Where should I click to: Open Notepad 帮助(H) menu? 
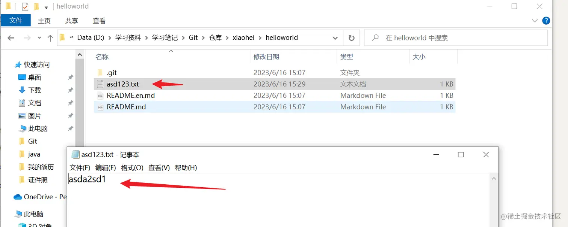(186, 168)
